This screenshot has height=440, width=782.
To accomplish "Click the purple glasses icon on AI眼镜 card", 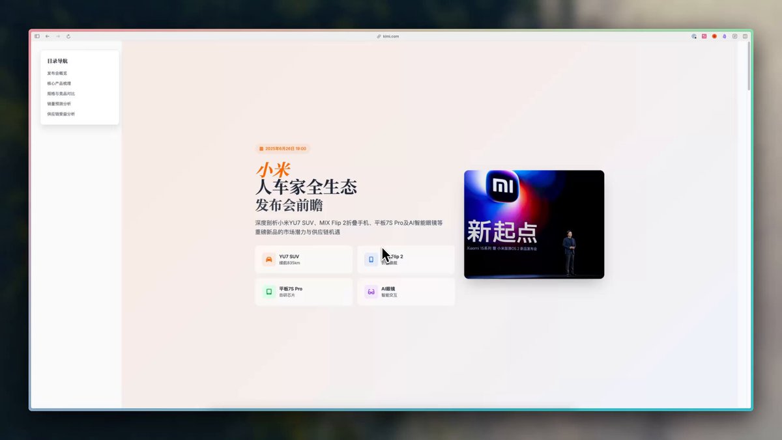I will click(371, 292).
